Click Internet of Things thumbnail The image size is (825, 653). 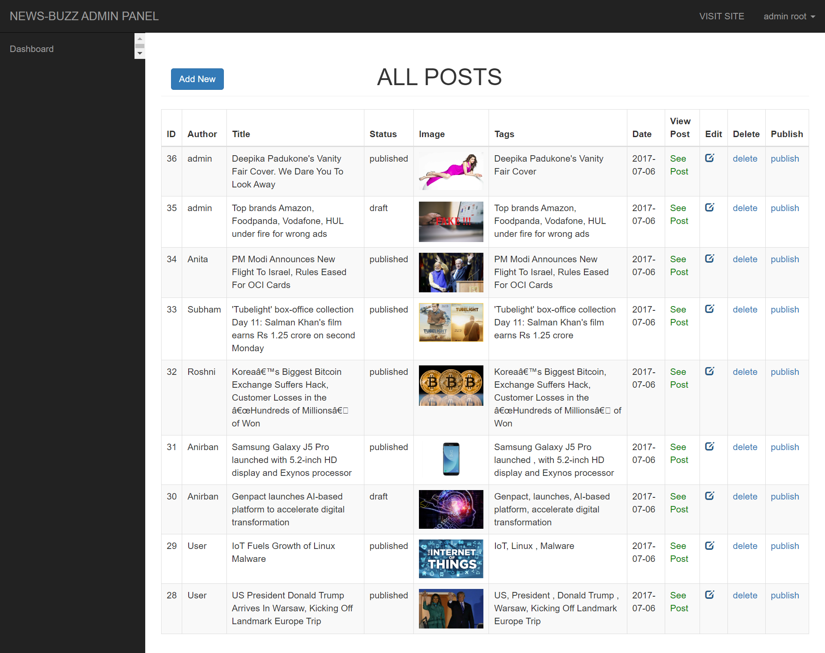pos(451,559)
